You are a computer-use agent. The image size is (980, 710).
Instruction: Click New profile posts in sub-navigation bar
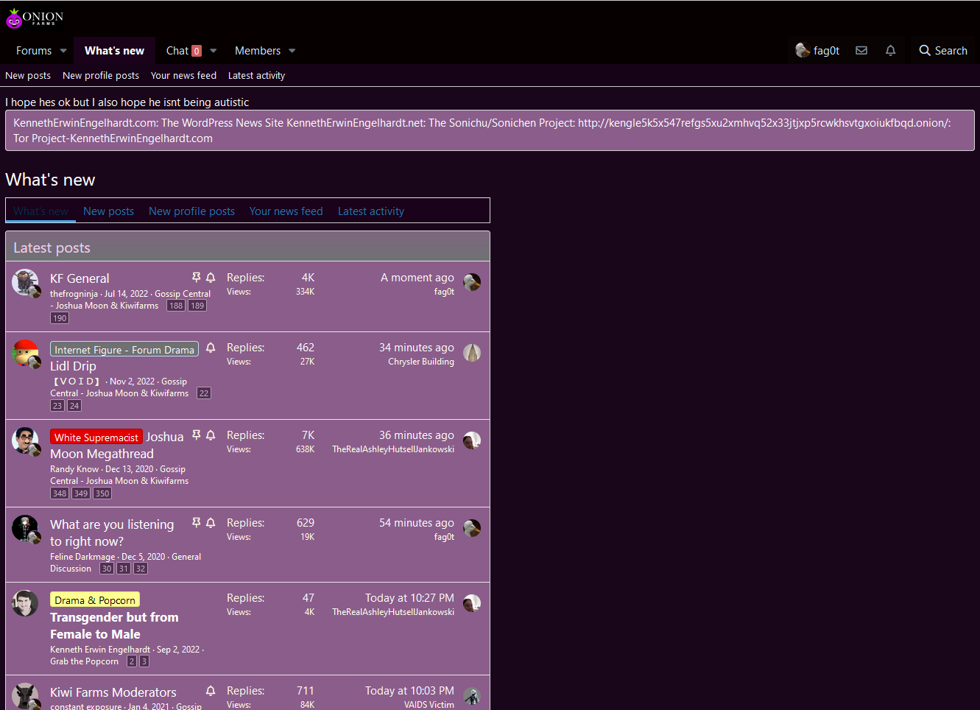[101, 76]
